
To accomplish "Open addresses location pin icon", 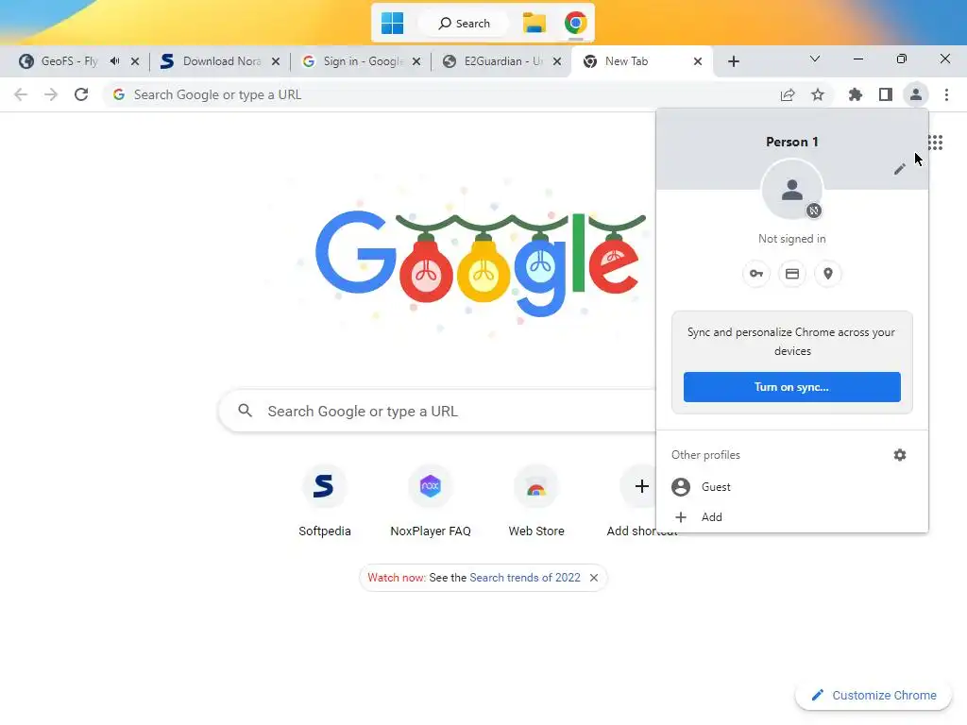I will (x=827, y=274).
